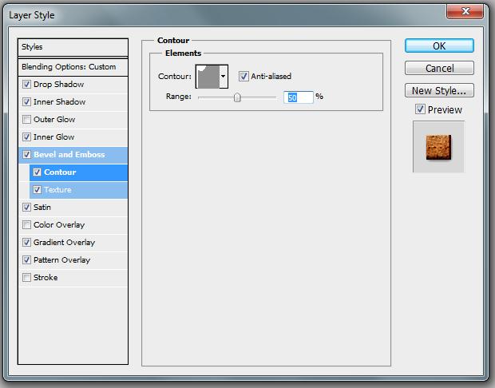The height and width of the screenshot is (388, 495).
Task: Select Styles in the left list
Action: coord(73,47)
